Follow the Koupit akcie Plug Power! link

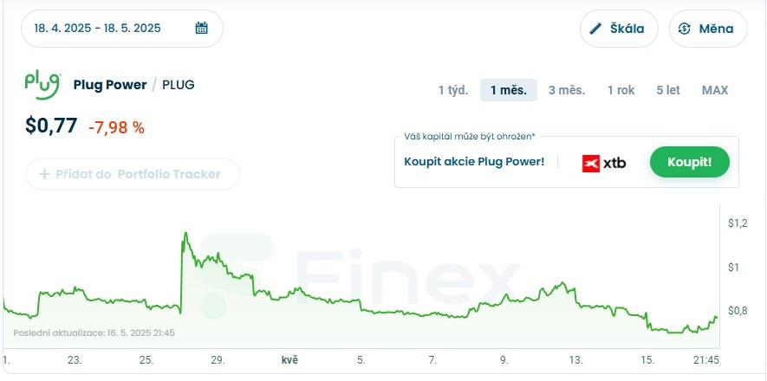tap(474, 162)
